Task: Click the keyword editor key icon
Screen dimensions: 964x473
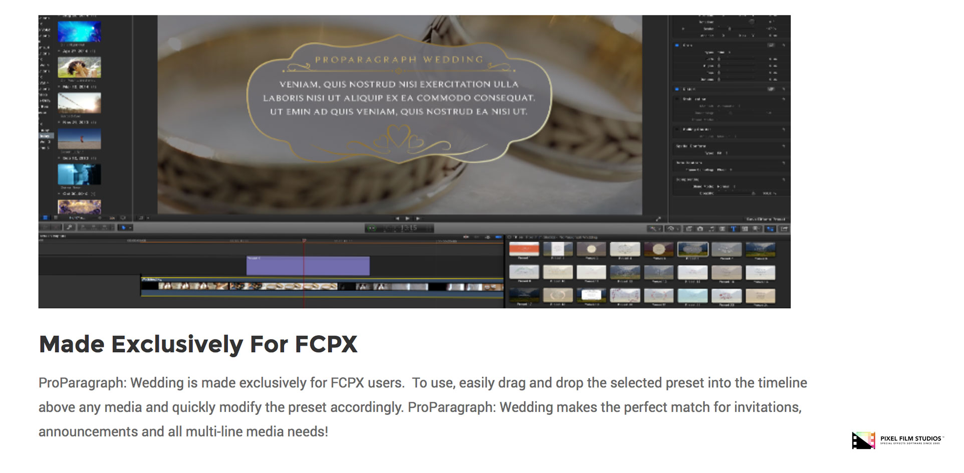Action: point(70,227)
